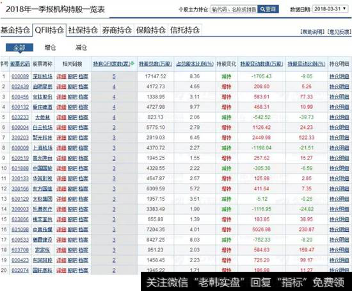
Task: Open stock code 300203 link
Action: pos(20,138)
